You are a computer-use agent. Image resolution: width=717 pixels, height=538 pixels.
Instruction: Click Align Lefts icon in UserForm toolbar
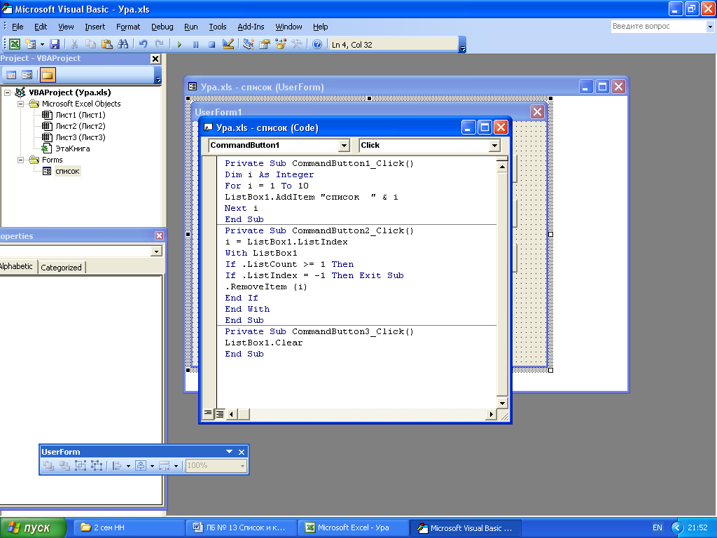click(117, 466)
